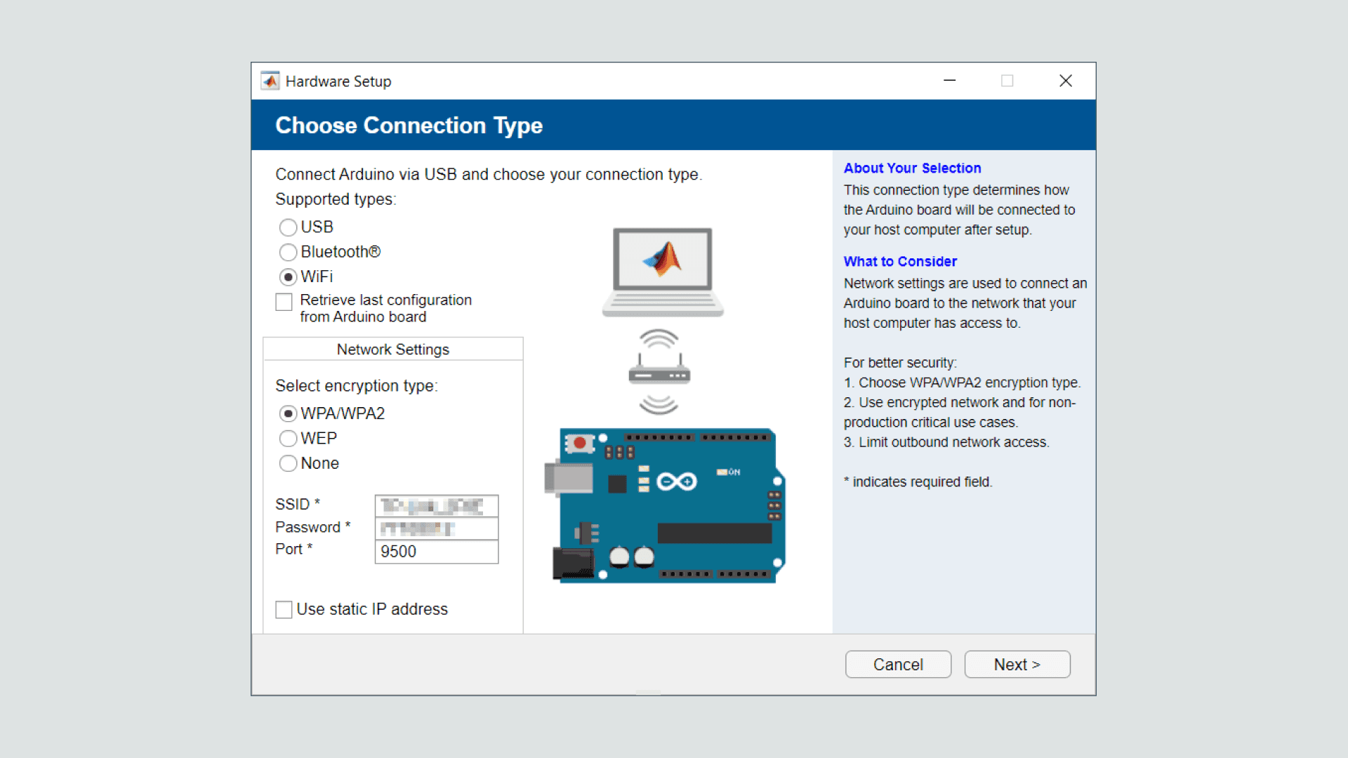Select the USB connection type
The width and height of the screenshot is (1348, 758).
(288, 227)
